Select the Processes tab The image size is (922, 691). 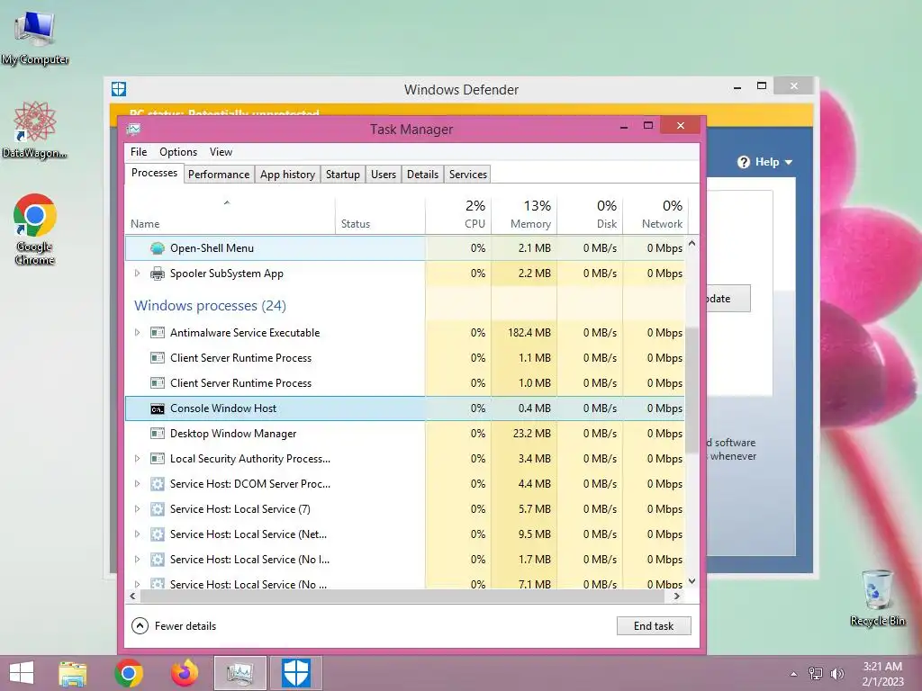tap(154, 173)
